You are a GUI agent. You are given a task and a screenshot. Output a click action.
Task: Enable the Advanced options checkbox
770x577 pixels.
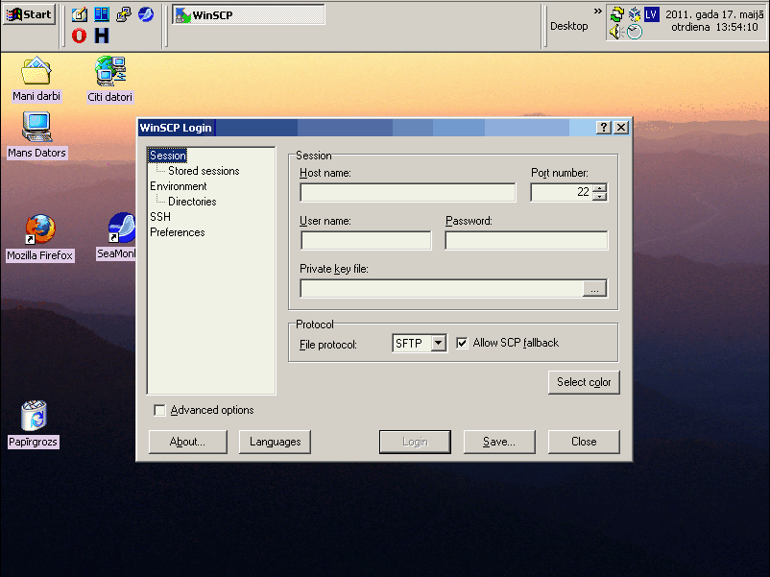click(x=159, y=410)
